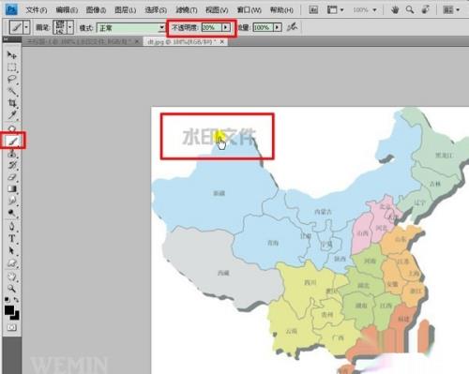Image resolution: width=469 pixels, height=374 pixels.
Task: Select the Crop tool
Action: pos(12,103)
